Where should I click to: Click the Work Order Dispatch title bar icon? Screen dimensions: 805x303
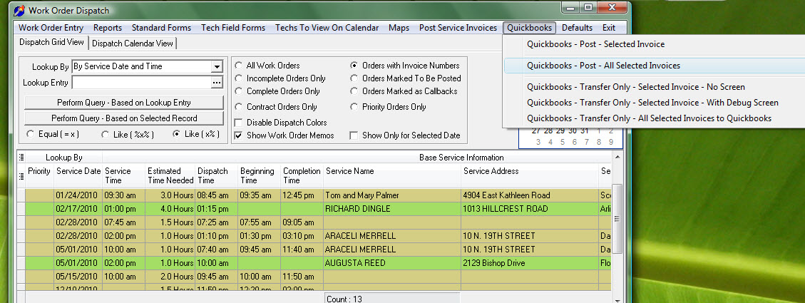[19, 10]
